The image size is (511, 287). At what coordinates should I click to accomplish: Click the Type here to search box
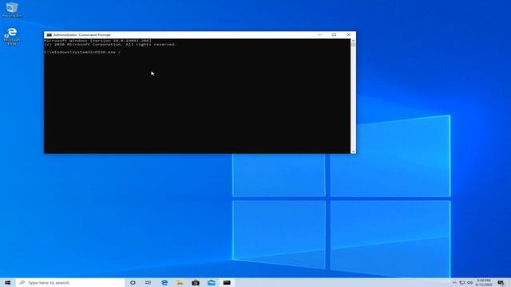[x=70, y=282]
